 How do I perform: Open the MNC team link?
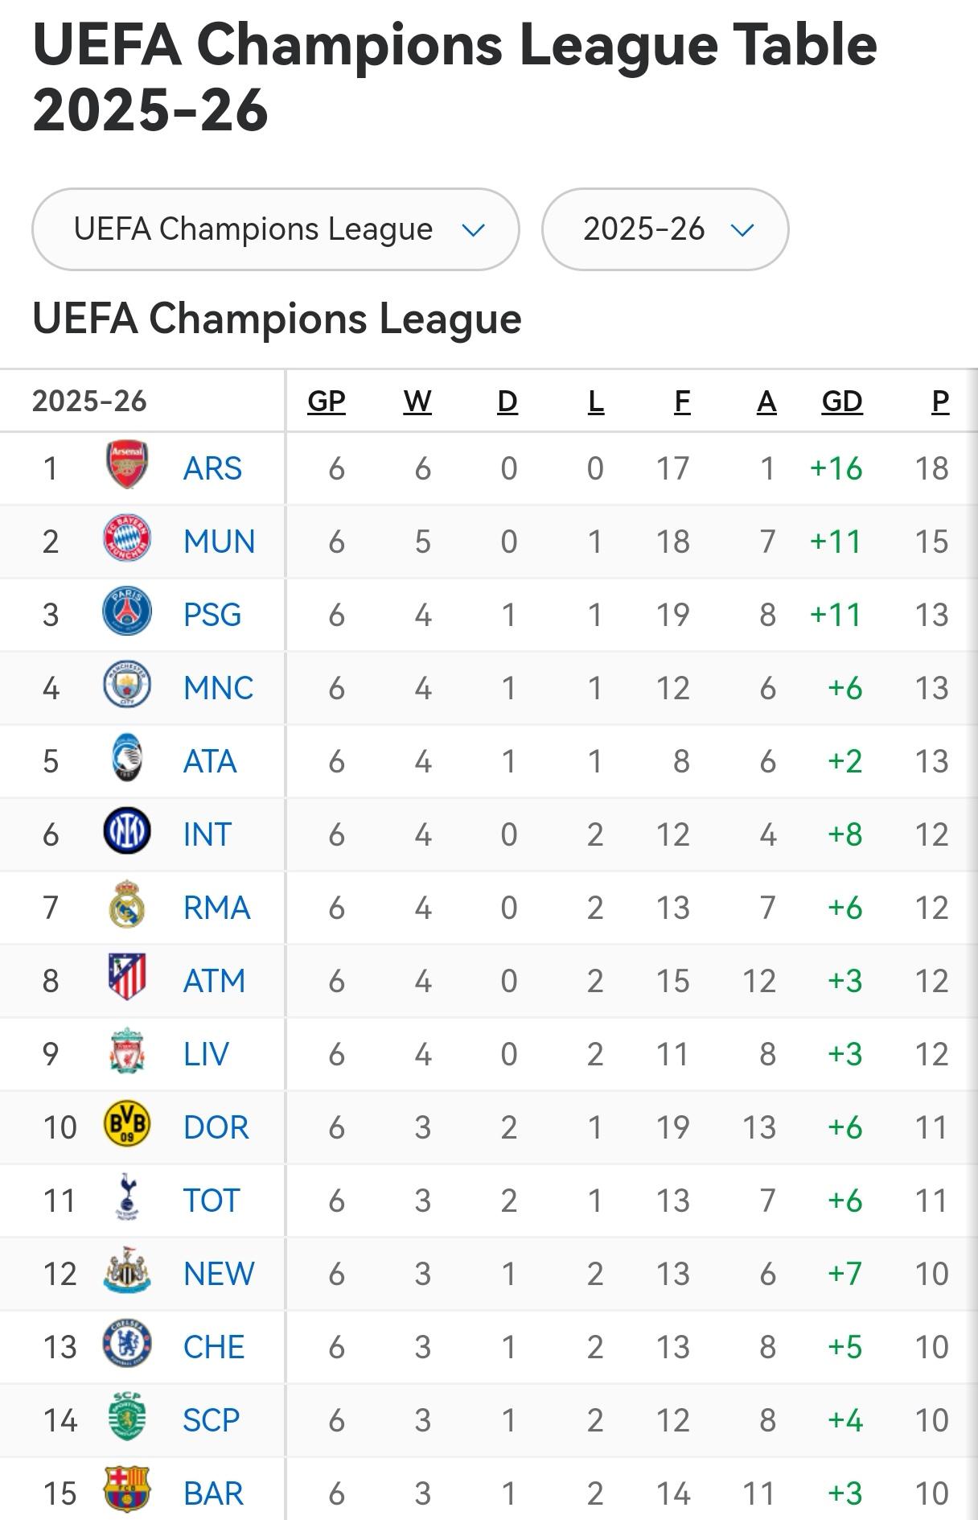pyautogui.click(x=218, y=688)
